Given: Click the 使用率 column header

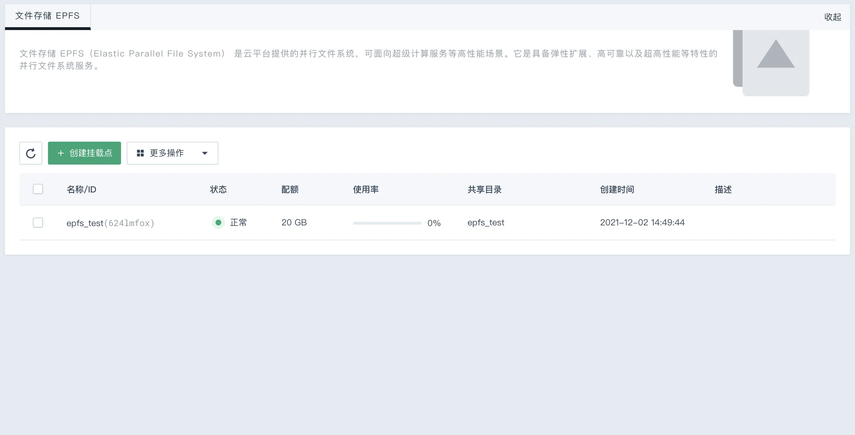Looking at the screenshot, I should point(366,189).
